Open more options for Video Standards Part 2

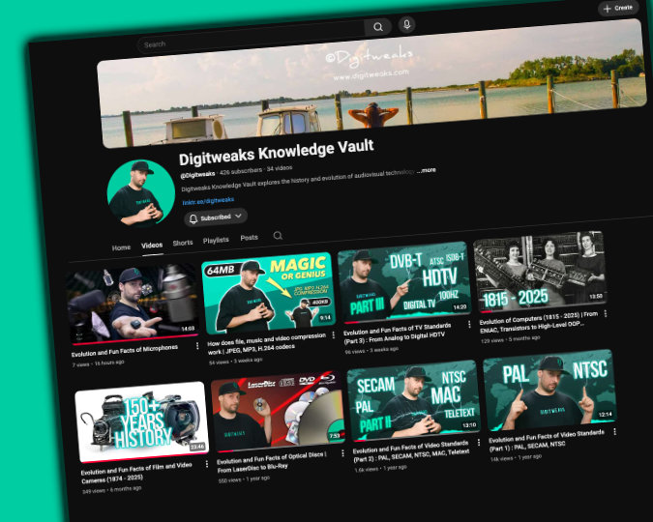coord(479,443)
